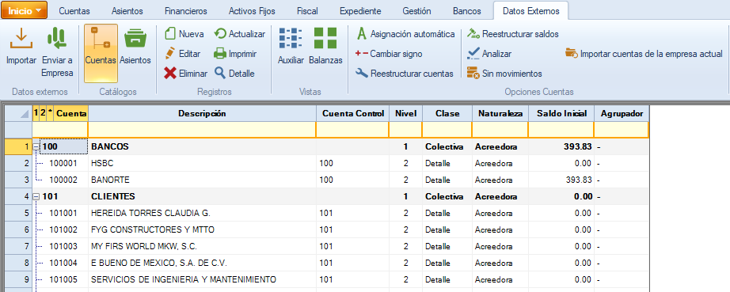Select the Asientos catalog icon
Screen dimensions: 730x292
click(x=135, y=39)
